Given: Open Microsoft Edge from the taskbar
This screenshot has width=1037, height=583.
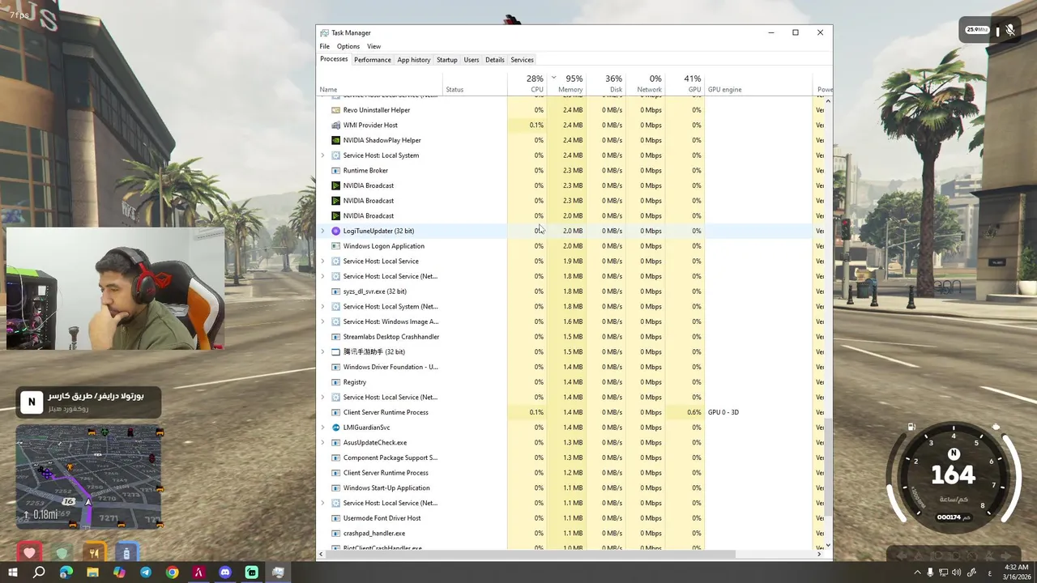Looking at the screenshot, I should pyautogui.click(x=66, y=572).
